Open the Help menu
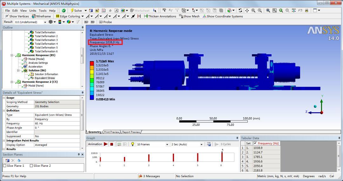 point(52,10)
